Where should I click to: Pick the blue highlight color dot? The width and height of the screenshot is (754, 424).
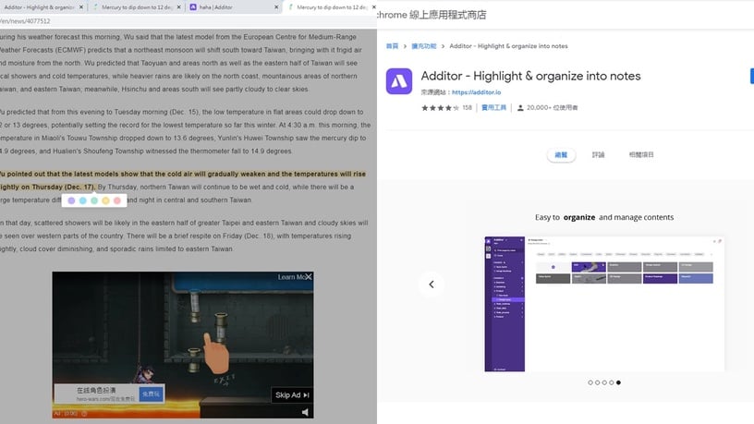pos(83,200)
